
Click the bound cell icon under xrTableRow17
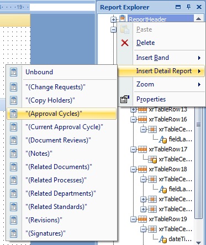pos(152,160)
